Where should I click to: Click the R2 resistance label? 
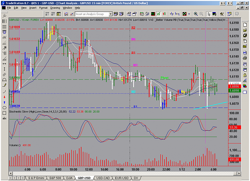pos(133,28)
